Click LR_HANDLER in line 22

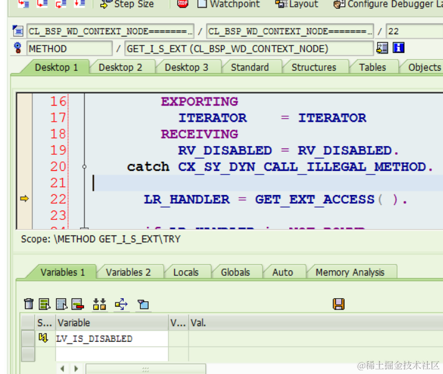pos(187,199)
